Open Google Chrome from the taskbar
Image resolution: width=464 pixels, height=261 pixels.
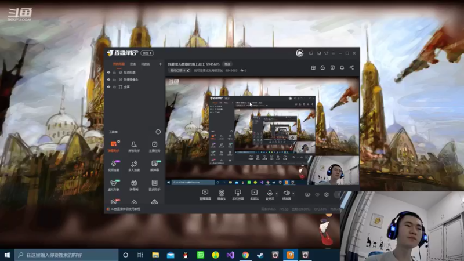click(245, 255)
